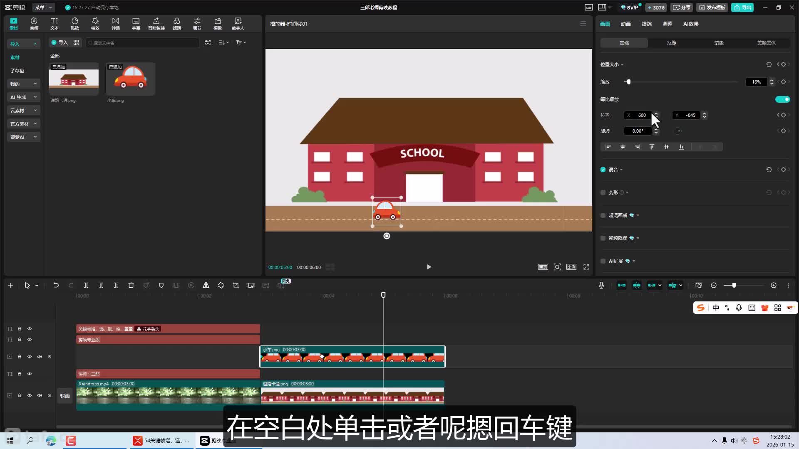This screenshot has width=799, height=449.
Task: Click the microphone record voiceover icon
Action: [601, 285]
